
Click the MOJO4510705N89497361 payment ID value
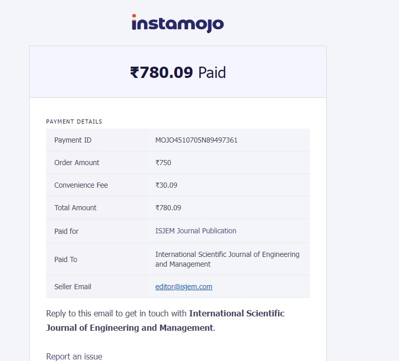coord(196,140)
